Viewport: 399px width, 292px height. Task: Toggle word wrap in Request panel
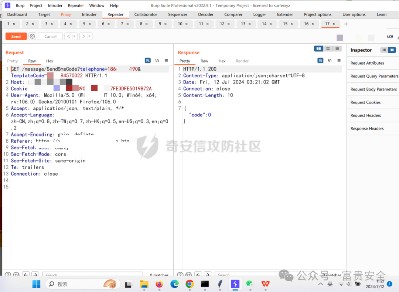147,61
